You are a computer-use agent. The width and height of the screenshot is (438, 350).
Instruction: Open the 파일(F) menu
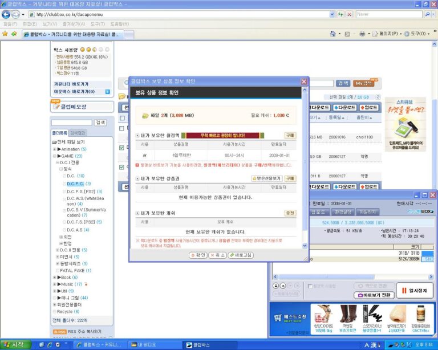(10, 24)
